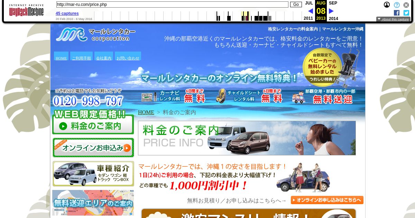The image size is (415, 218).
Task: Open the オンラインお申込み sidebar button
Action: 93,148
